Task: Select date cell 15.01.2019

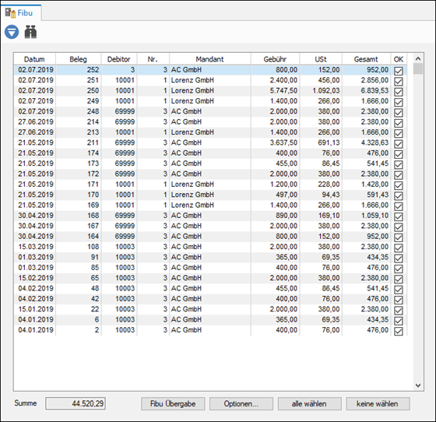Action: 36,309
